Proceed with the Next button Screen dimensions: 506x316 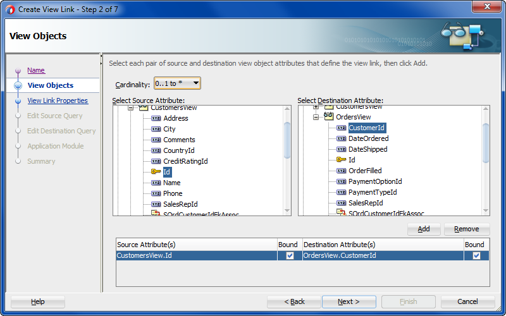349,302
